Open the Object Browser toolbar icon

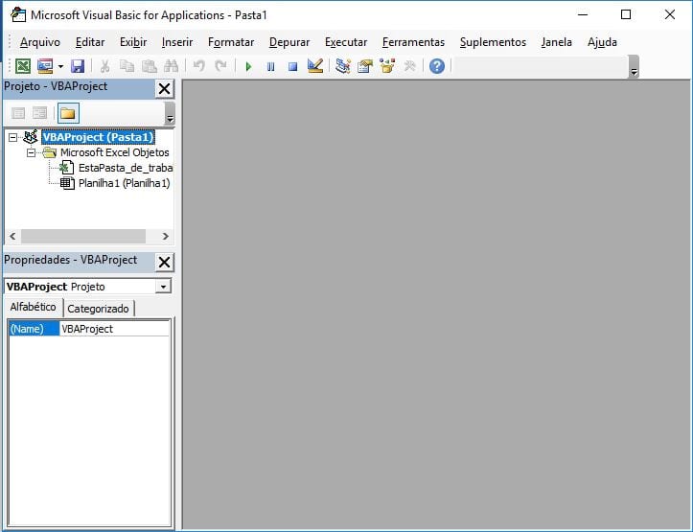(387, 66)
